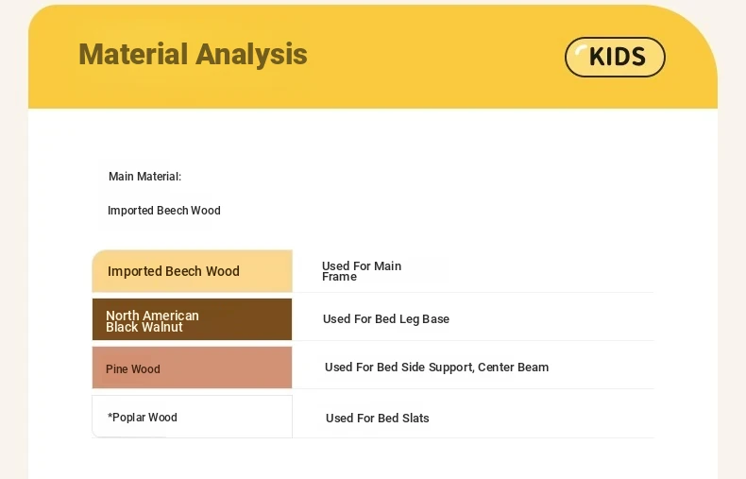Click 'Imported Beech Wood' text under Main Material

pyautogui.click(x=164, y=211)
